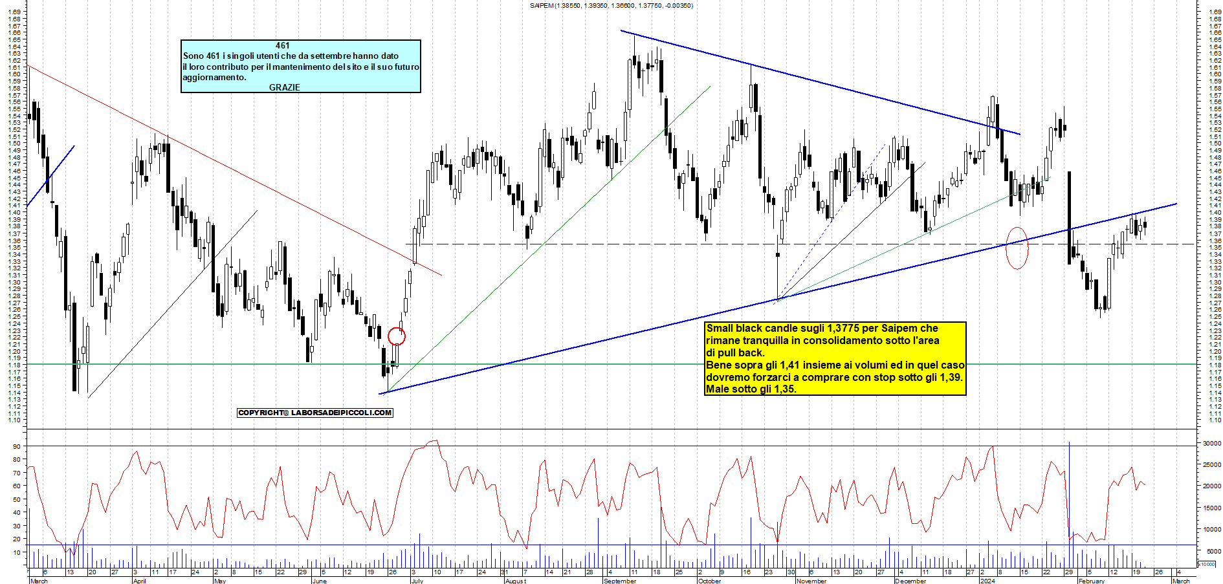This screenshot has width=1223, height=584.
Task: Click the 'April' month label
Action: pos(139,581)
